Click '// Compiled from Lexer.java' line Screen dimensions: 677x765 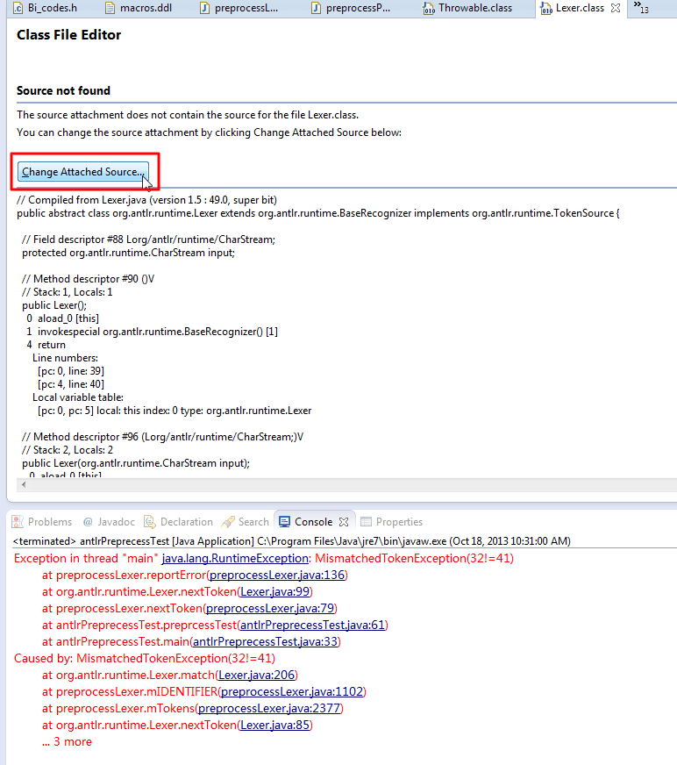(146, 200)
